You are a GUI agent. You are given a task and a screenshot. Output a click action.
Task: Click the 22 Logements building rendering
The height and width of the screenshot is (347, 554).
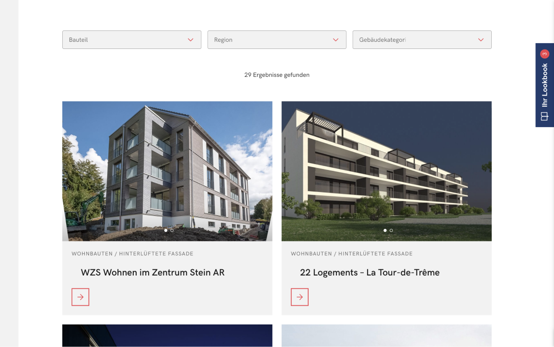click(387, 171)
